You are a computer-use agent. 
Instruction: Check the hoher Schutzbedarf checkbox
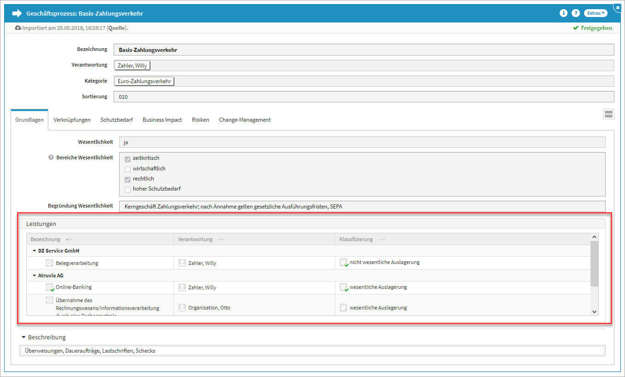coord(128,189)
